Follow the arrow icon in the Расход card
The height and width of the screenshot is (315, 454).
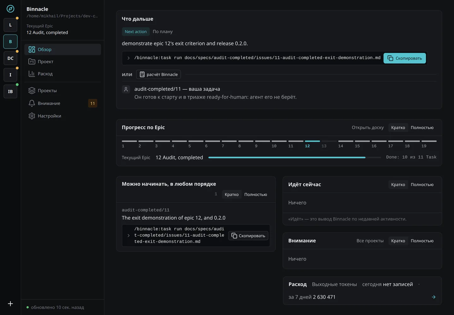pos(434,297)
